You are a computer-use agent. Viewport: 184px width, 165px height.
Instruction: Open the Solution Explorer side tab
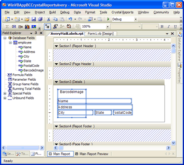point(179,47)
